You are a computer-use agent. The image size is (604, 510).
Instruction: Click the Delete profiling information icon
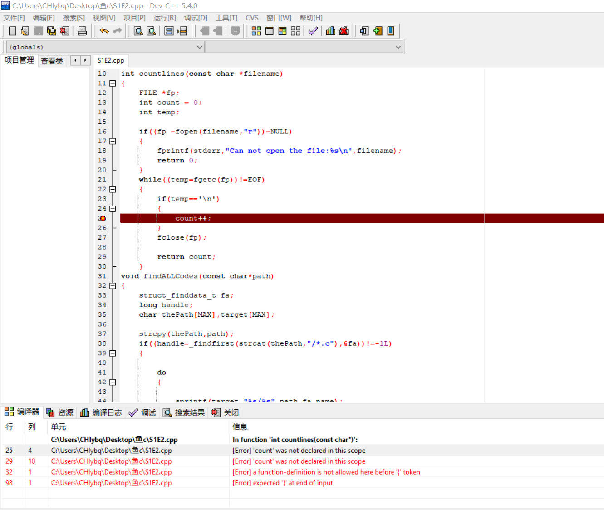(344, 31)
